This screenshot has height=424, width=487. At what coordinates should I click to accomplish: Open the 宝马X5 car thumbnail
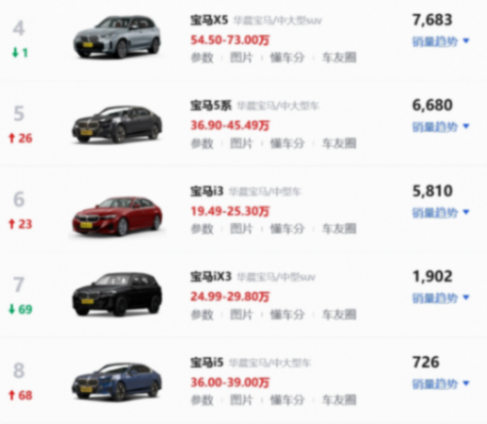pyautogui.click(x=116, y=38)
